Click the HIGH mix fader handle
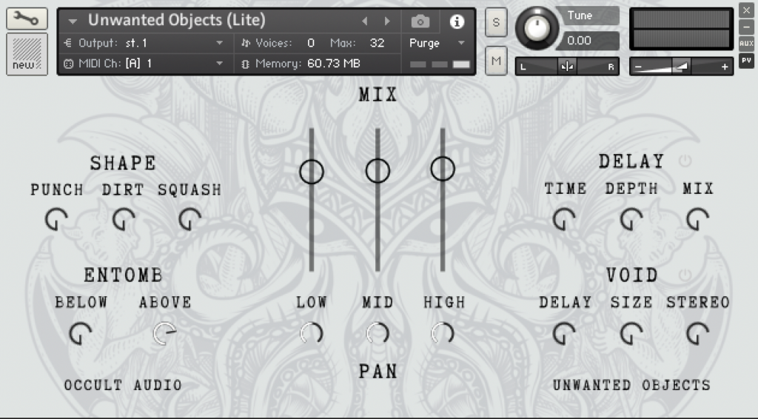758x419 pixels. pos(443,169)
